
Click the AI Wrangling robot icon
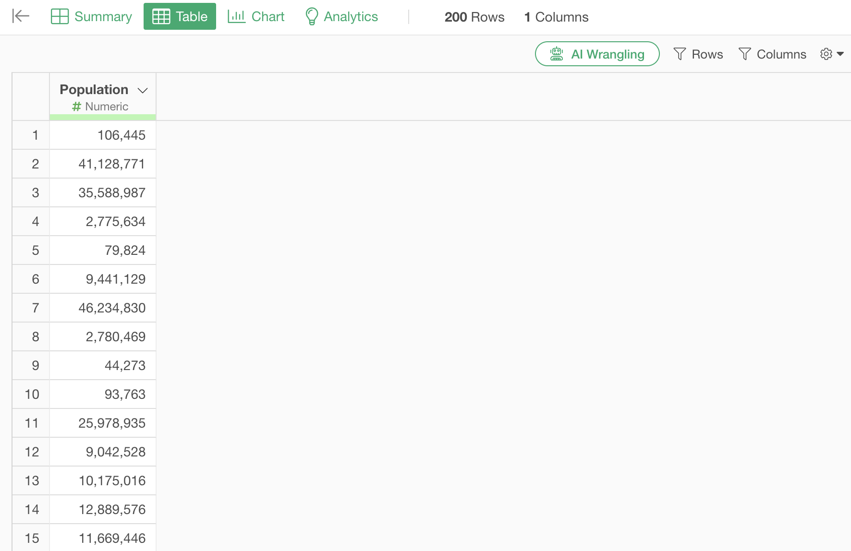click(557, 54)
